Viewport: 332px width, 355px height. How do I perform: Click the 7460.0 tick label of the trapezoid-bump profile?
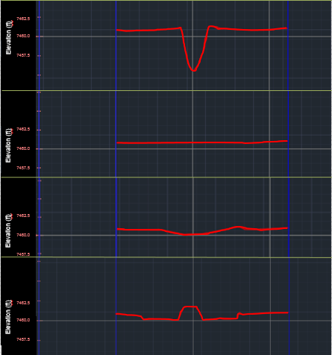(x=23, y=320)
